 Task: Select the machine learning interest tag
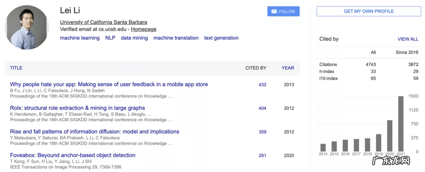point(79,38)
